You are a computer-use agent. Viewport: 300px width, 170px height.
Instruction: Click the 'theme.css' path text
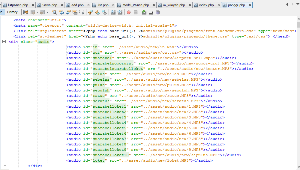tap(216, 36)
